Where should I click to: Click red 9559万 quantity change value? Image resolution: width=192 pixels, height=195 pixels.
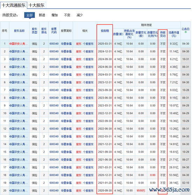click(x=141, y=190)
